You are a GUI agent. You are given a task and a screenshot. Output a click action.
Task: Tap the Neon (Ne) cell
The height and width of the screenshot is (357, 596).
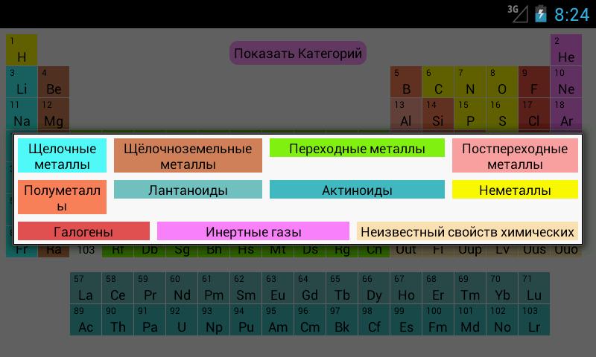pyautogui.click(x=566, y=82)
